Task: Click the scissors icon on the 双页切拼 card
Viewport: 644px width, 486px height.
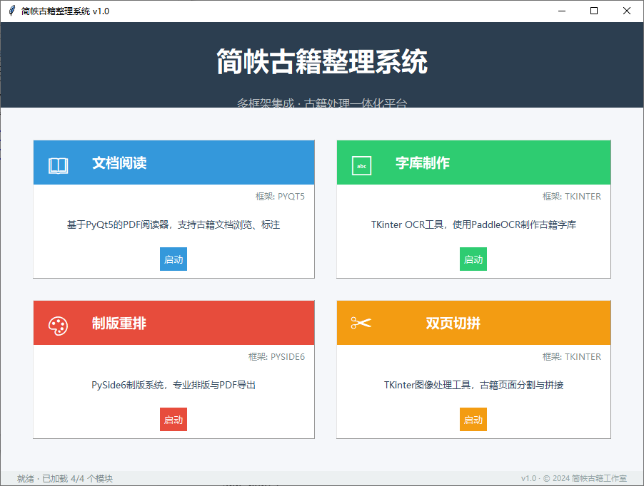Action: [361, 323]
